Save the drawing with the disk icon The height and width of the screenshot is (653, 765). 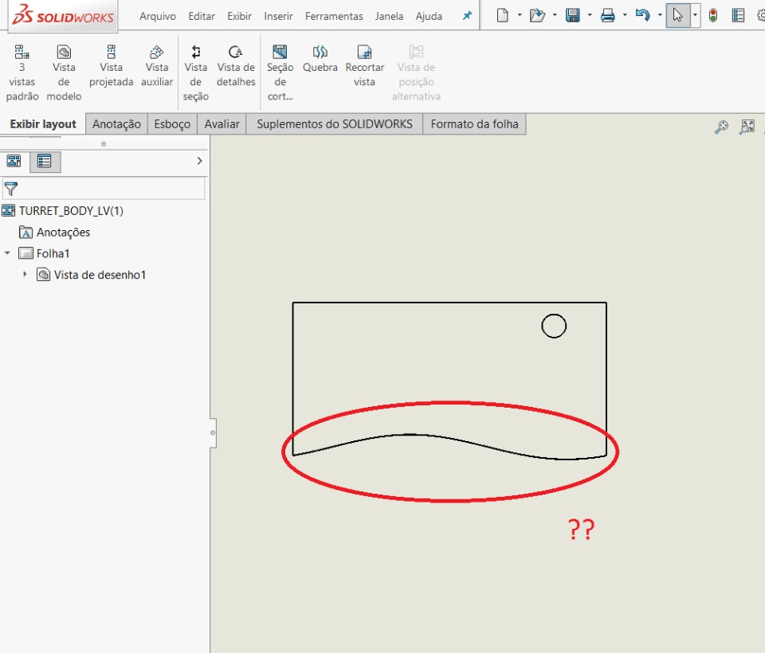(572, 16)
